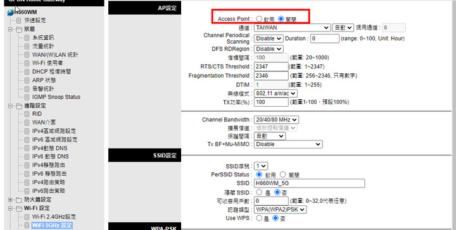Click the page icon next to IGMP Snoop Status
The width and height of the screenshot is (456, 230).
(x=27, y=97)
